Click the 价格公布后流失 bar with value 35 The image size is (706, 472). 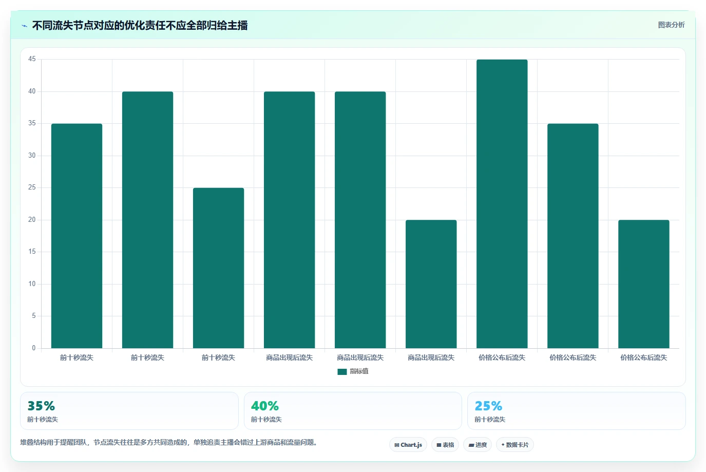tap(573, 236)
